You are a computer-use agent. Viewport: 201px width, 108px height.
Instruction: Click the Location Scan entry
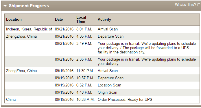(x=109, y=85)
